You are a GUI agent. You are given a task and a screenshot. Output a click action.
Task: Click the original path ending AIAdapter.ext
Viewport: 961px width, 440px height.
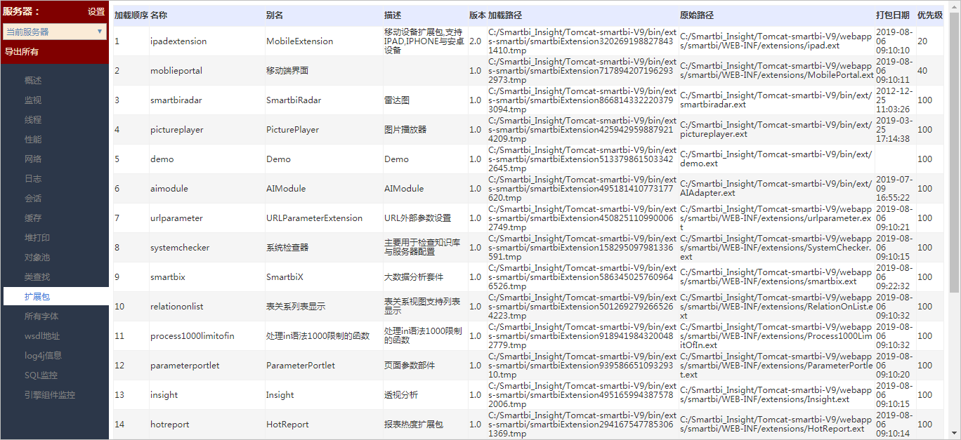[x=776, y=189]
